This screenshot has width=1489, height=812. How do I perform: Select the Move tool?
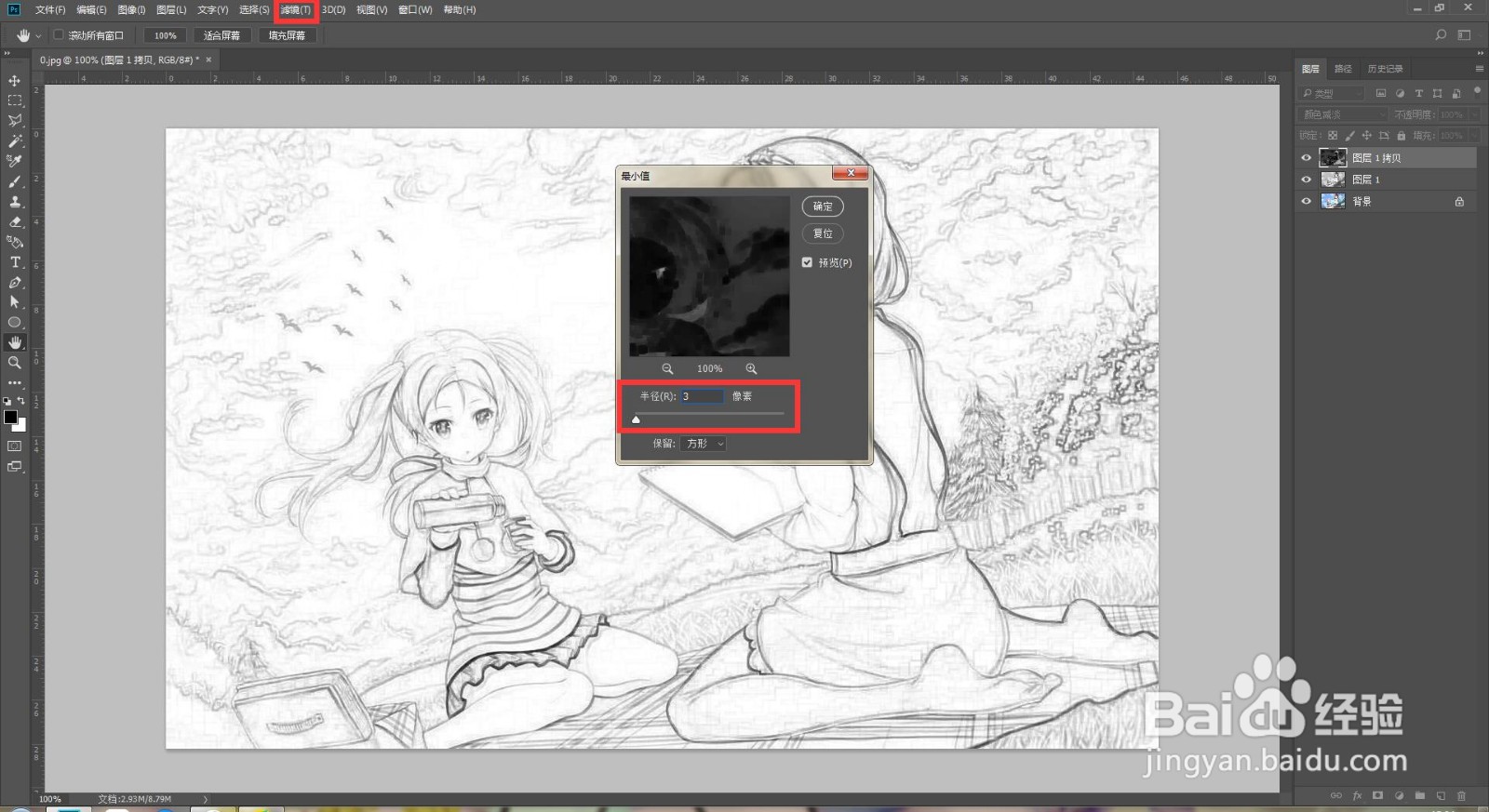coord(15,81)
